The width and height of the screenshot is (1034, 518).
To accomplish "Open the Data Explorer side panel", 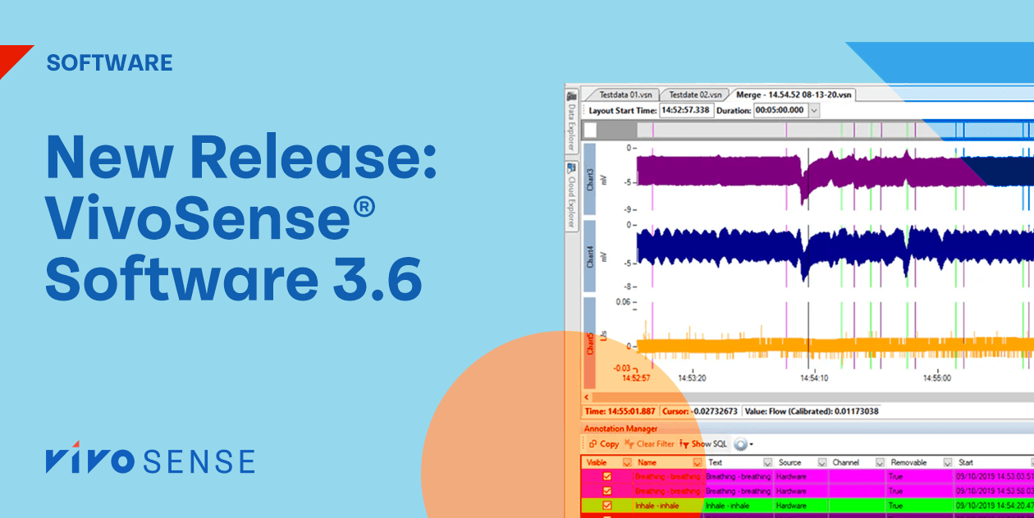I will click(x=572, y=121).
